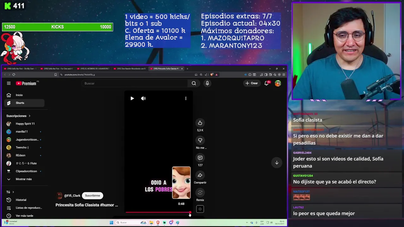
Task: Click the Buscar search input field
Action: tap(135, 83)
